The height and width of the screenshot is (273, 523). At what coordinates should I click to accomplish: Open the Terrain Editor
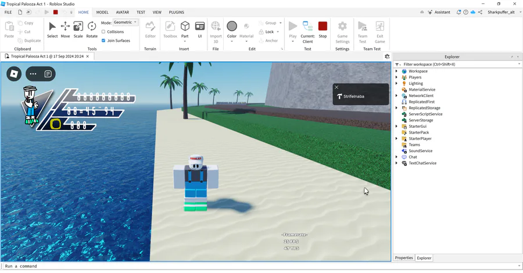[150, 30]
